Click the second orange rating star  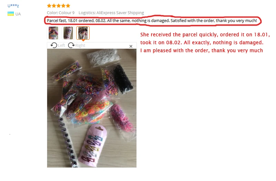coord(54,6)
